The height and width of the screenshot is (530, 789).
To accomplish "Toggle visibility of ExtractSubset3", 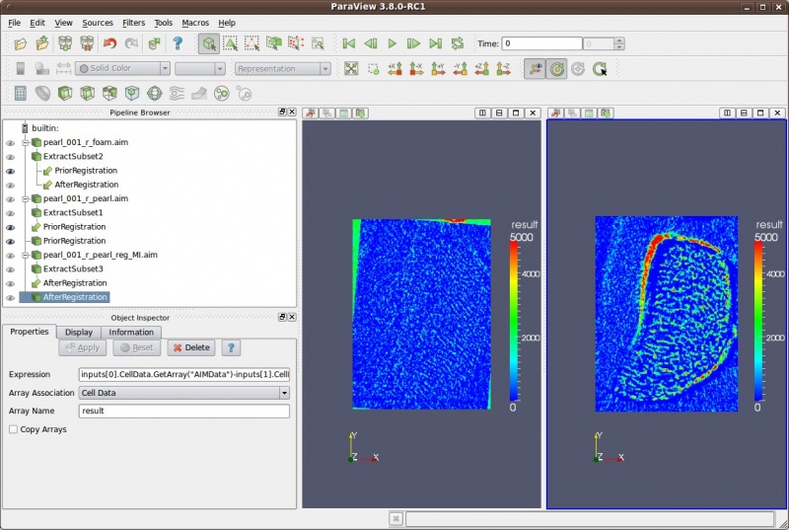I will coord(10,269).
